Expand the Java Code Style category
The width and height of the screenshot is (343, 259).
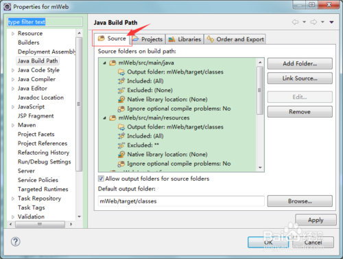pos(13,70)
